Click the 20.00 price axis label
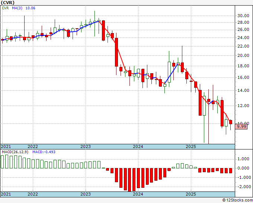 tap(243, 55)
